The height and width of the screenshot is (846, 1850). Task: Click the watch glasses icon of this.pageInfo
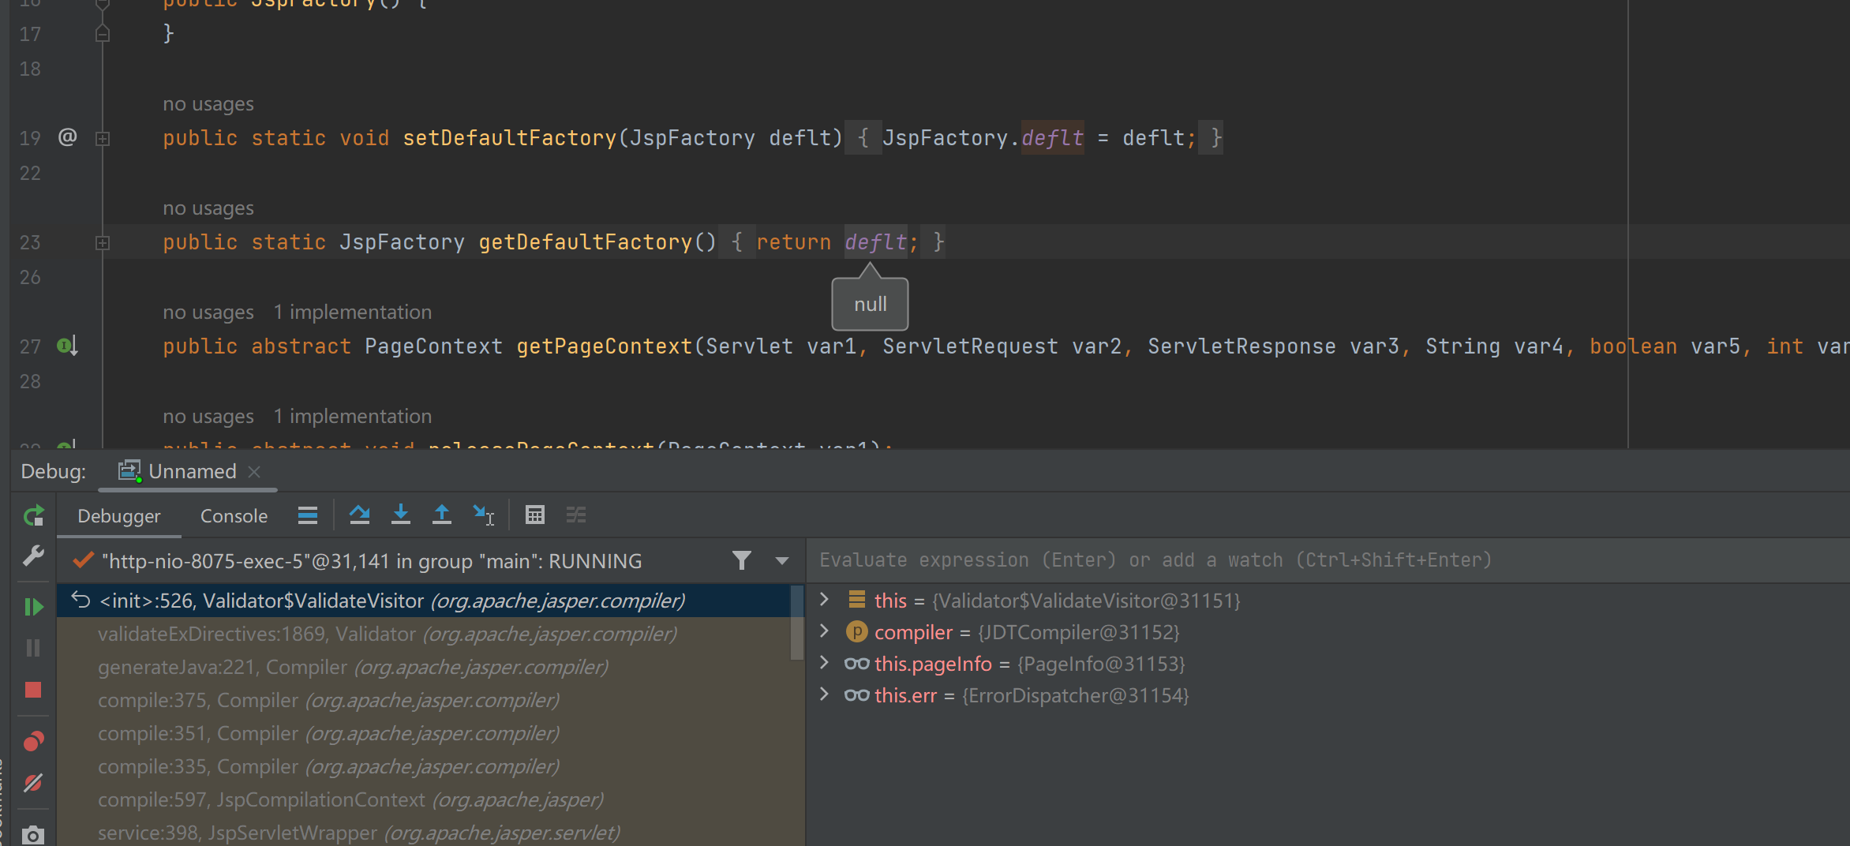(x=856, y=664)
